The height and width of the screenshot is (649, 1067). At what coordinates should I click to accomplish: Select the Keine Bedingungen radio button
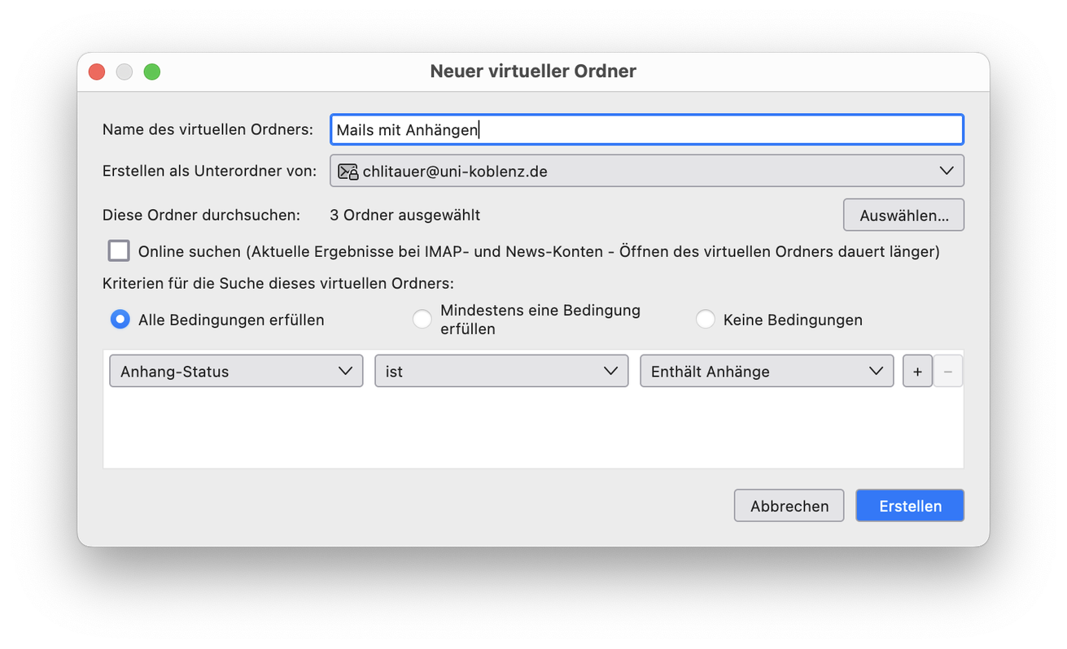(706, 320)
